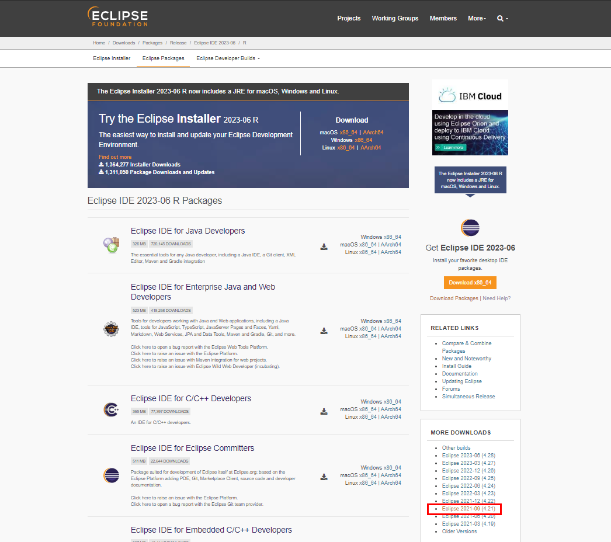Switch to Eclipse Packages tab
The width and height of the screenshot is (611, 542).
click(164, 58)
